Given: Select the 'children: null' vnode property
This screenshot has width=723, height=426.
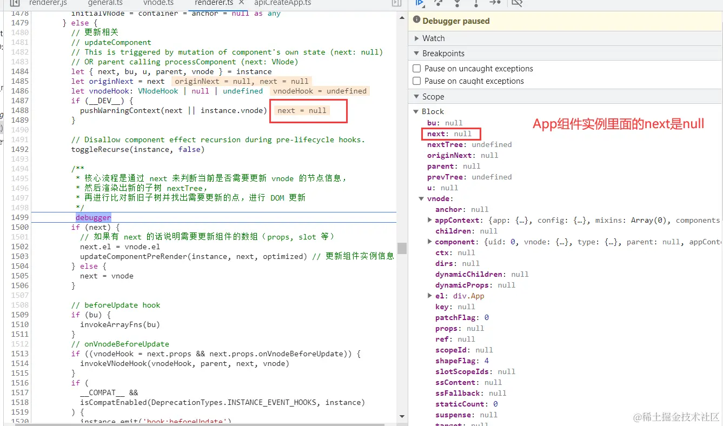Looking at the screenshot, I should [467, 231].
